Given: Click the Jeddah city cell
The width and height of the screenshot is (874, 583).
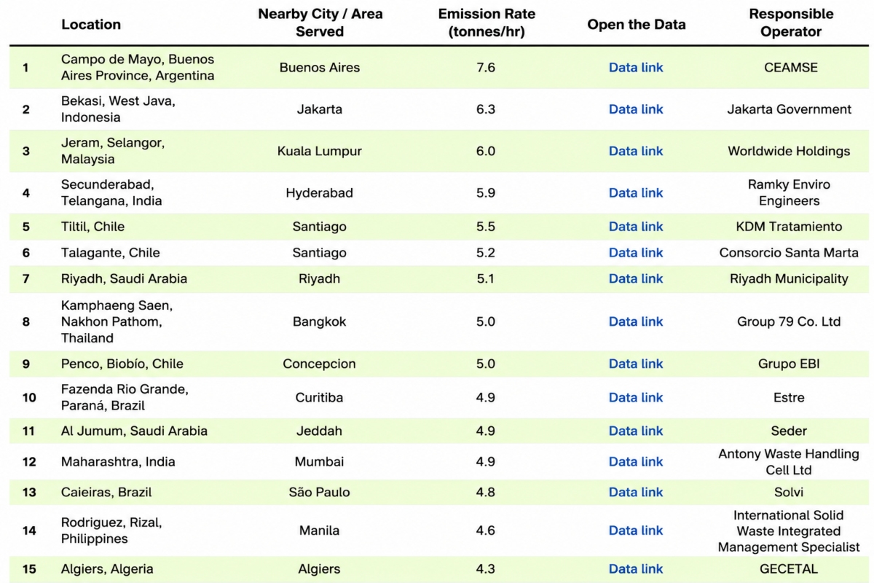Looking at the screenshot, I should 320,431.
